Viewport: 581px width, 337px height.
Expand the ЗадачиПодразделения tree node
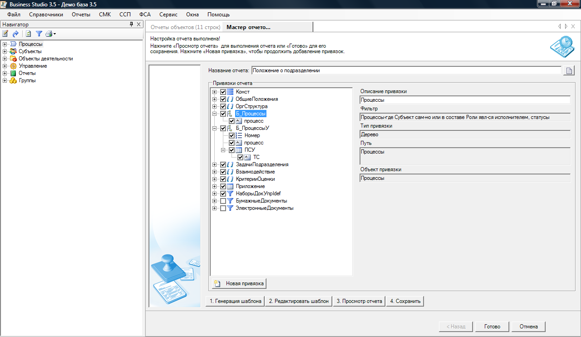[214, 164]
